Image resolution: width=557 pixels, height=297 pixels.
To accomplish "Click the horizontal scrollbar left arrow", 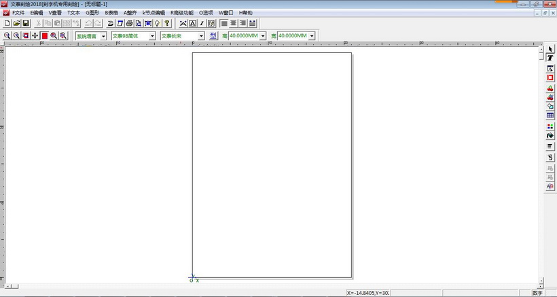I will coord(8,286).
